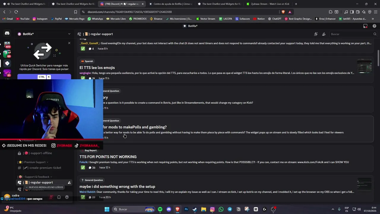Open notification settings bell icon in channel header
The height and width of the screenshot is (214, 380).
coord(316,34)
